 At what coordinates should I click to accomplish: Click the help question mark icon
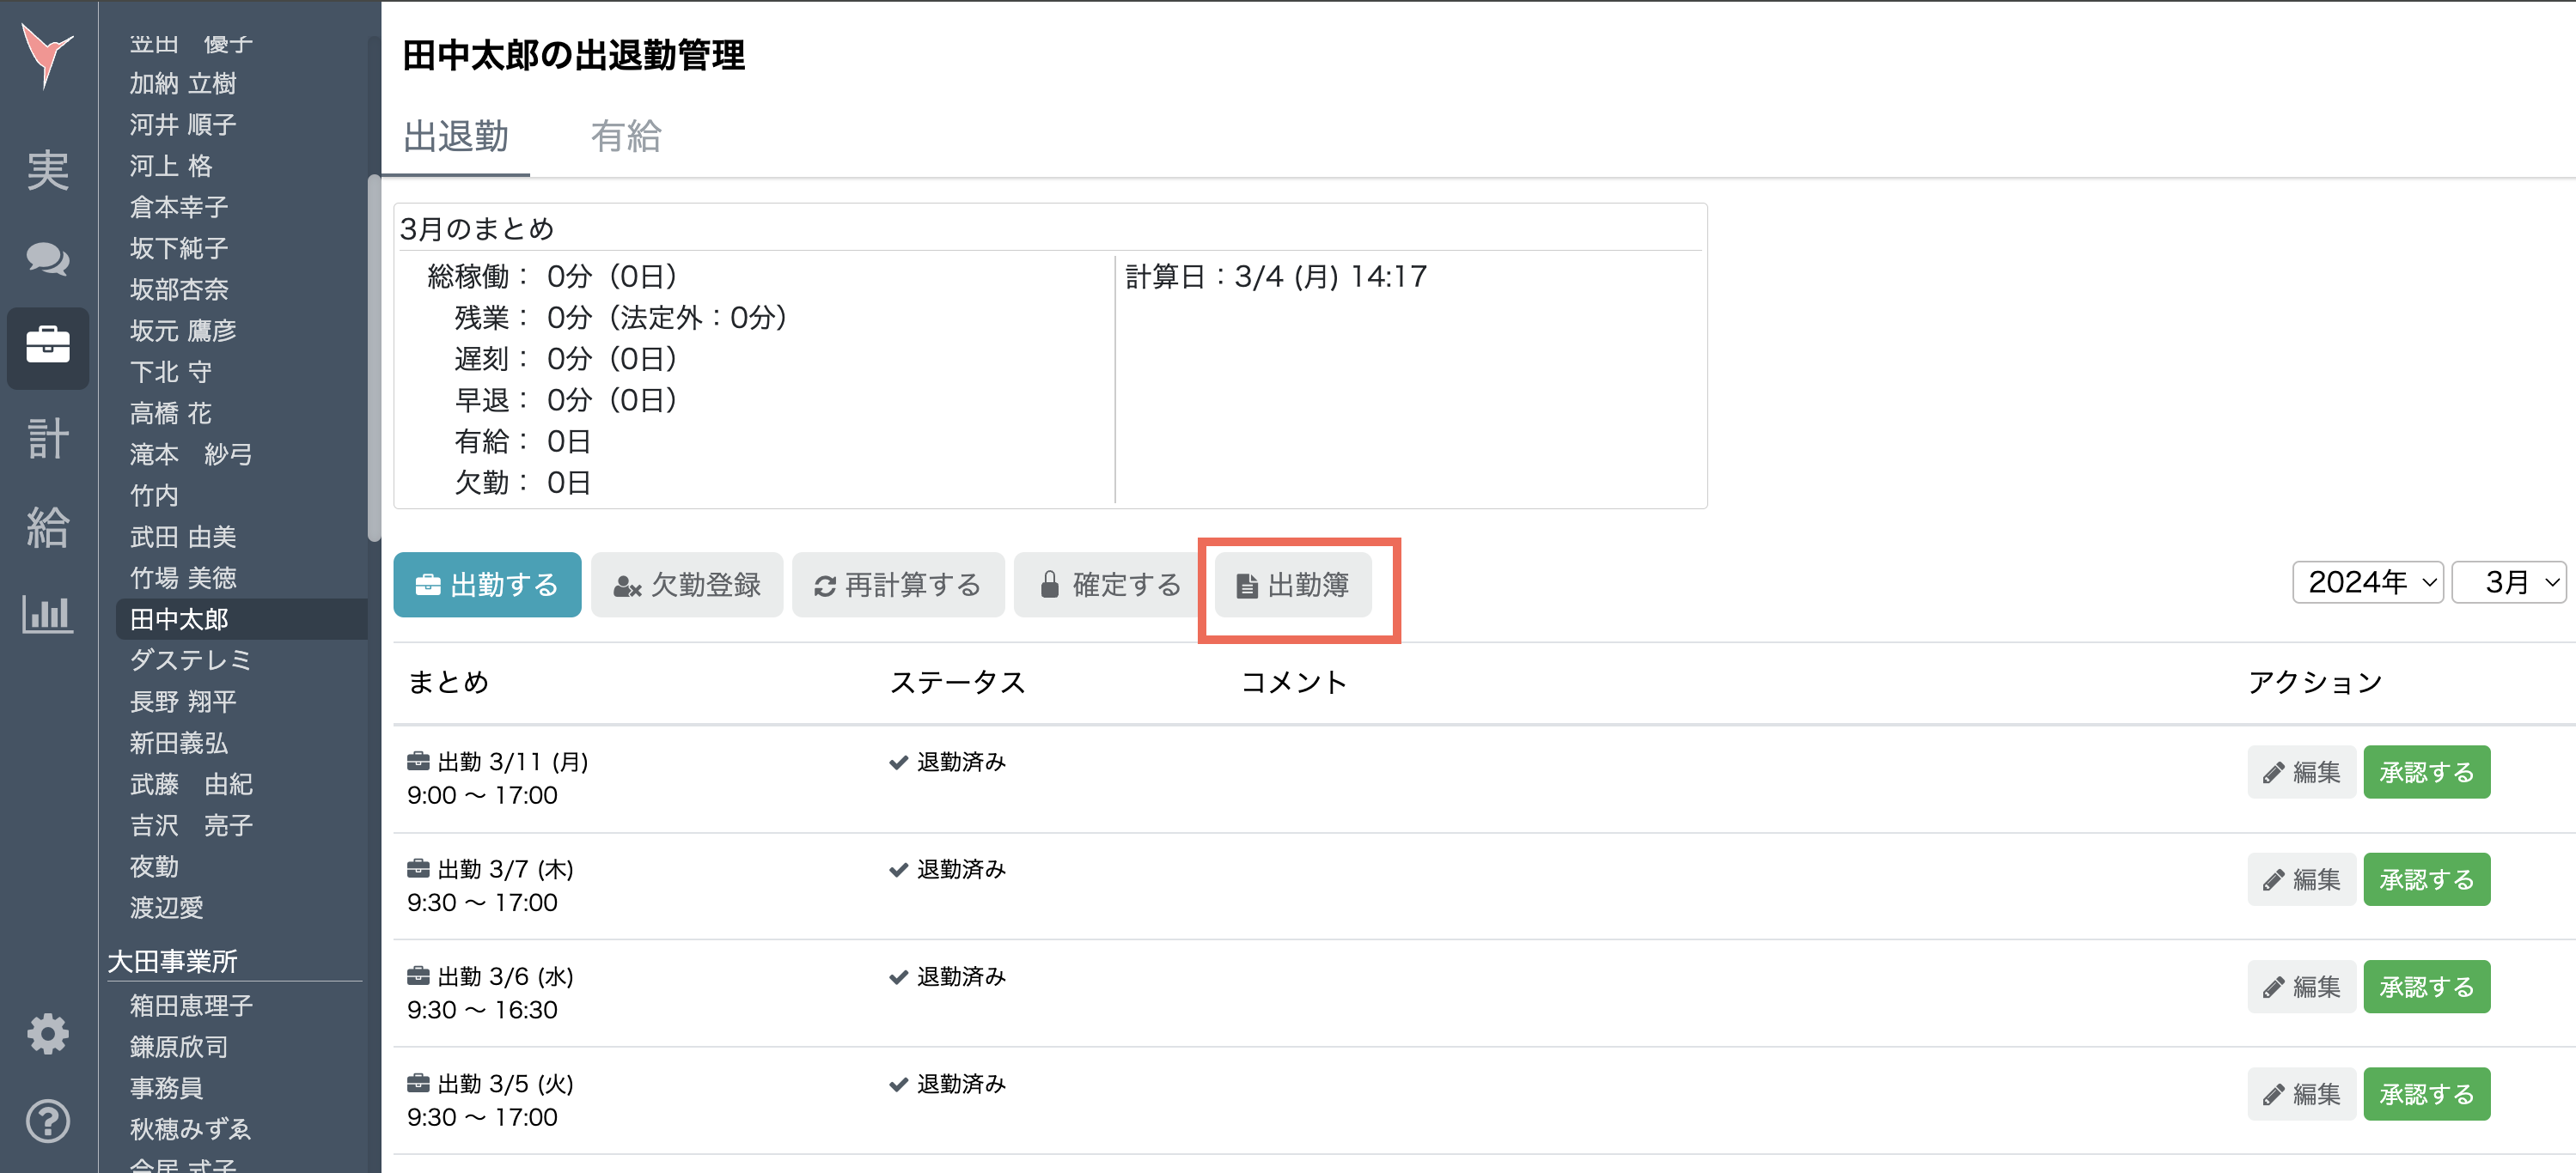pyautogui.click(x=47, y=1122)
